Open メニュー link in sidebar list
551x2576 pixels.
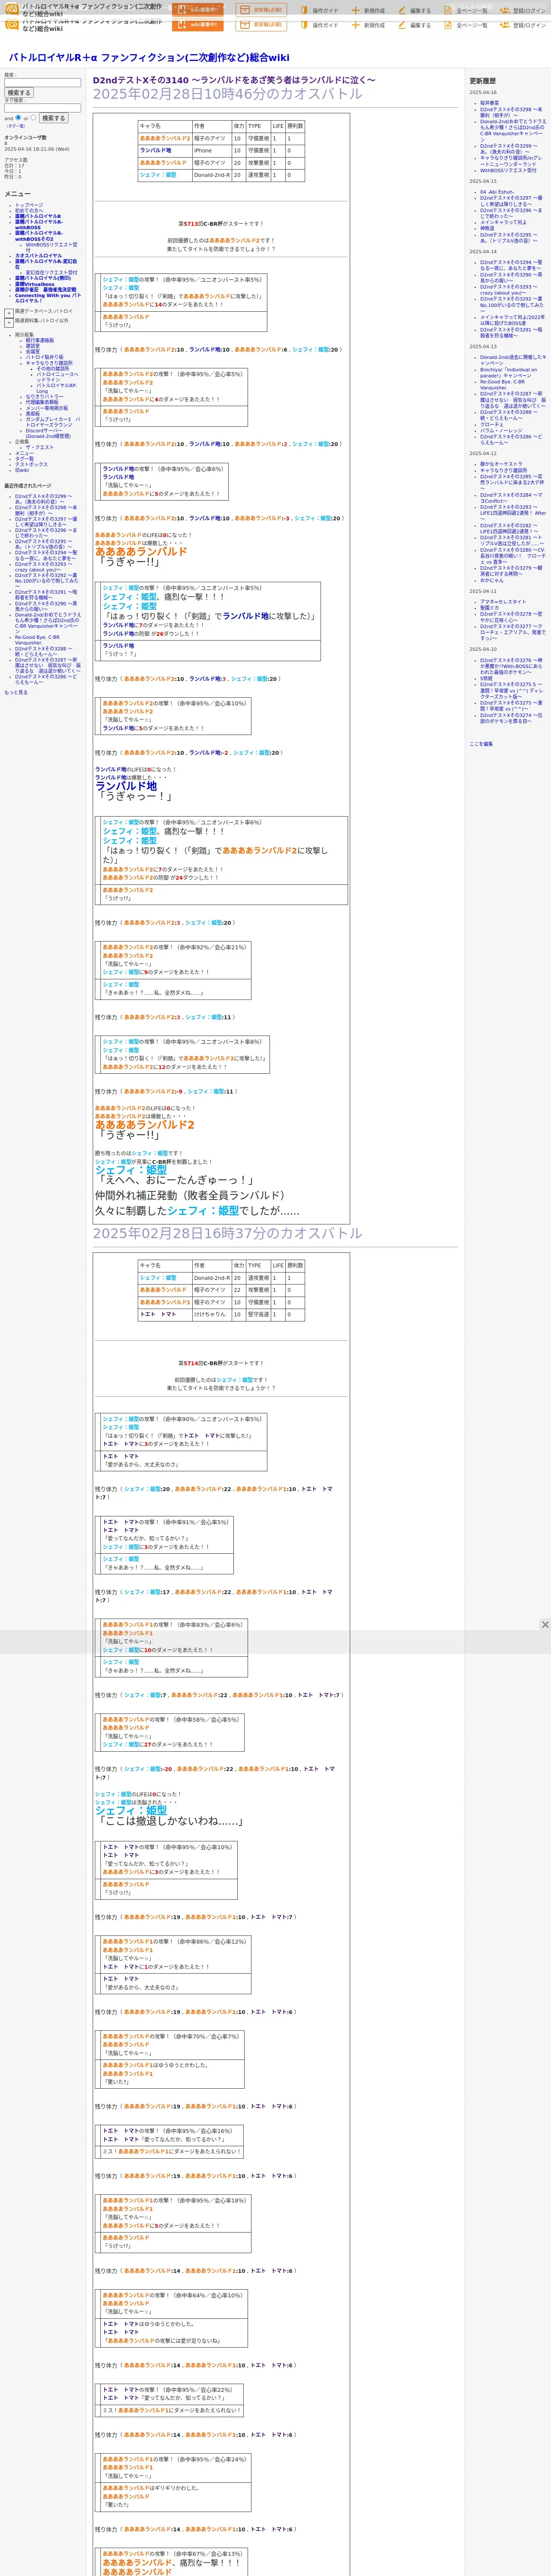coord(24,453)
